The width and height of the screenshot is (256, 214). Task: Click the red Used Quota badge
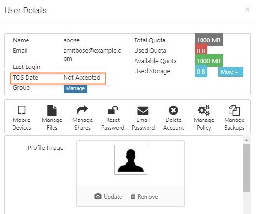201,51
